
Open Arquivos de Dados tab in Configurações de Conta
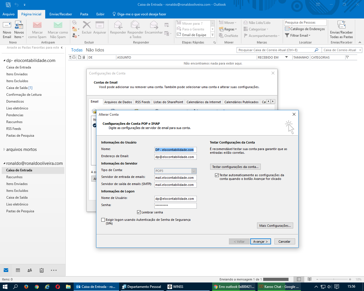(x=118, y=102)
